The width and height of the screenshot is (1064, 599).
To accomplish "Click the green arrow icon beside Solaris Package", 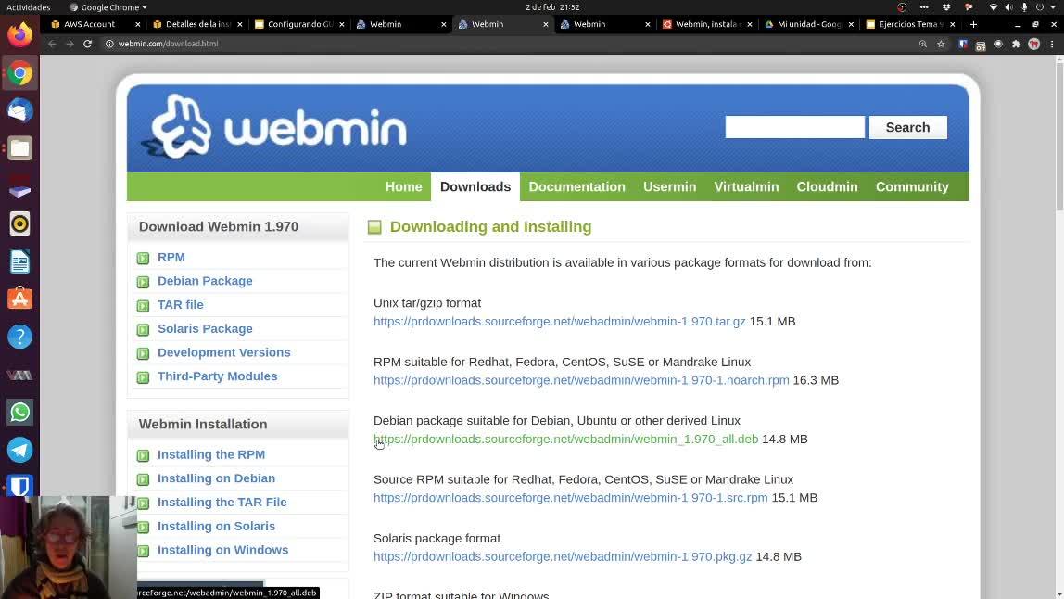I will [x=143, y=329].
